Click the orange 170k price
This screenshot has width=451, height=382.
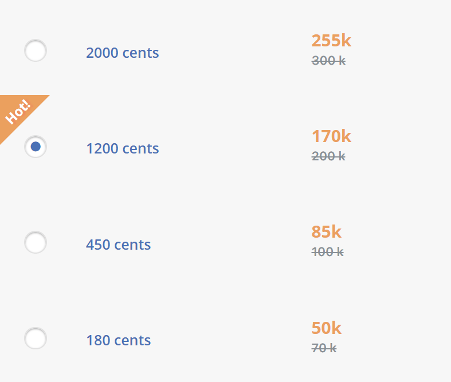click(x=331, y=136)
